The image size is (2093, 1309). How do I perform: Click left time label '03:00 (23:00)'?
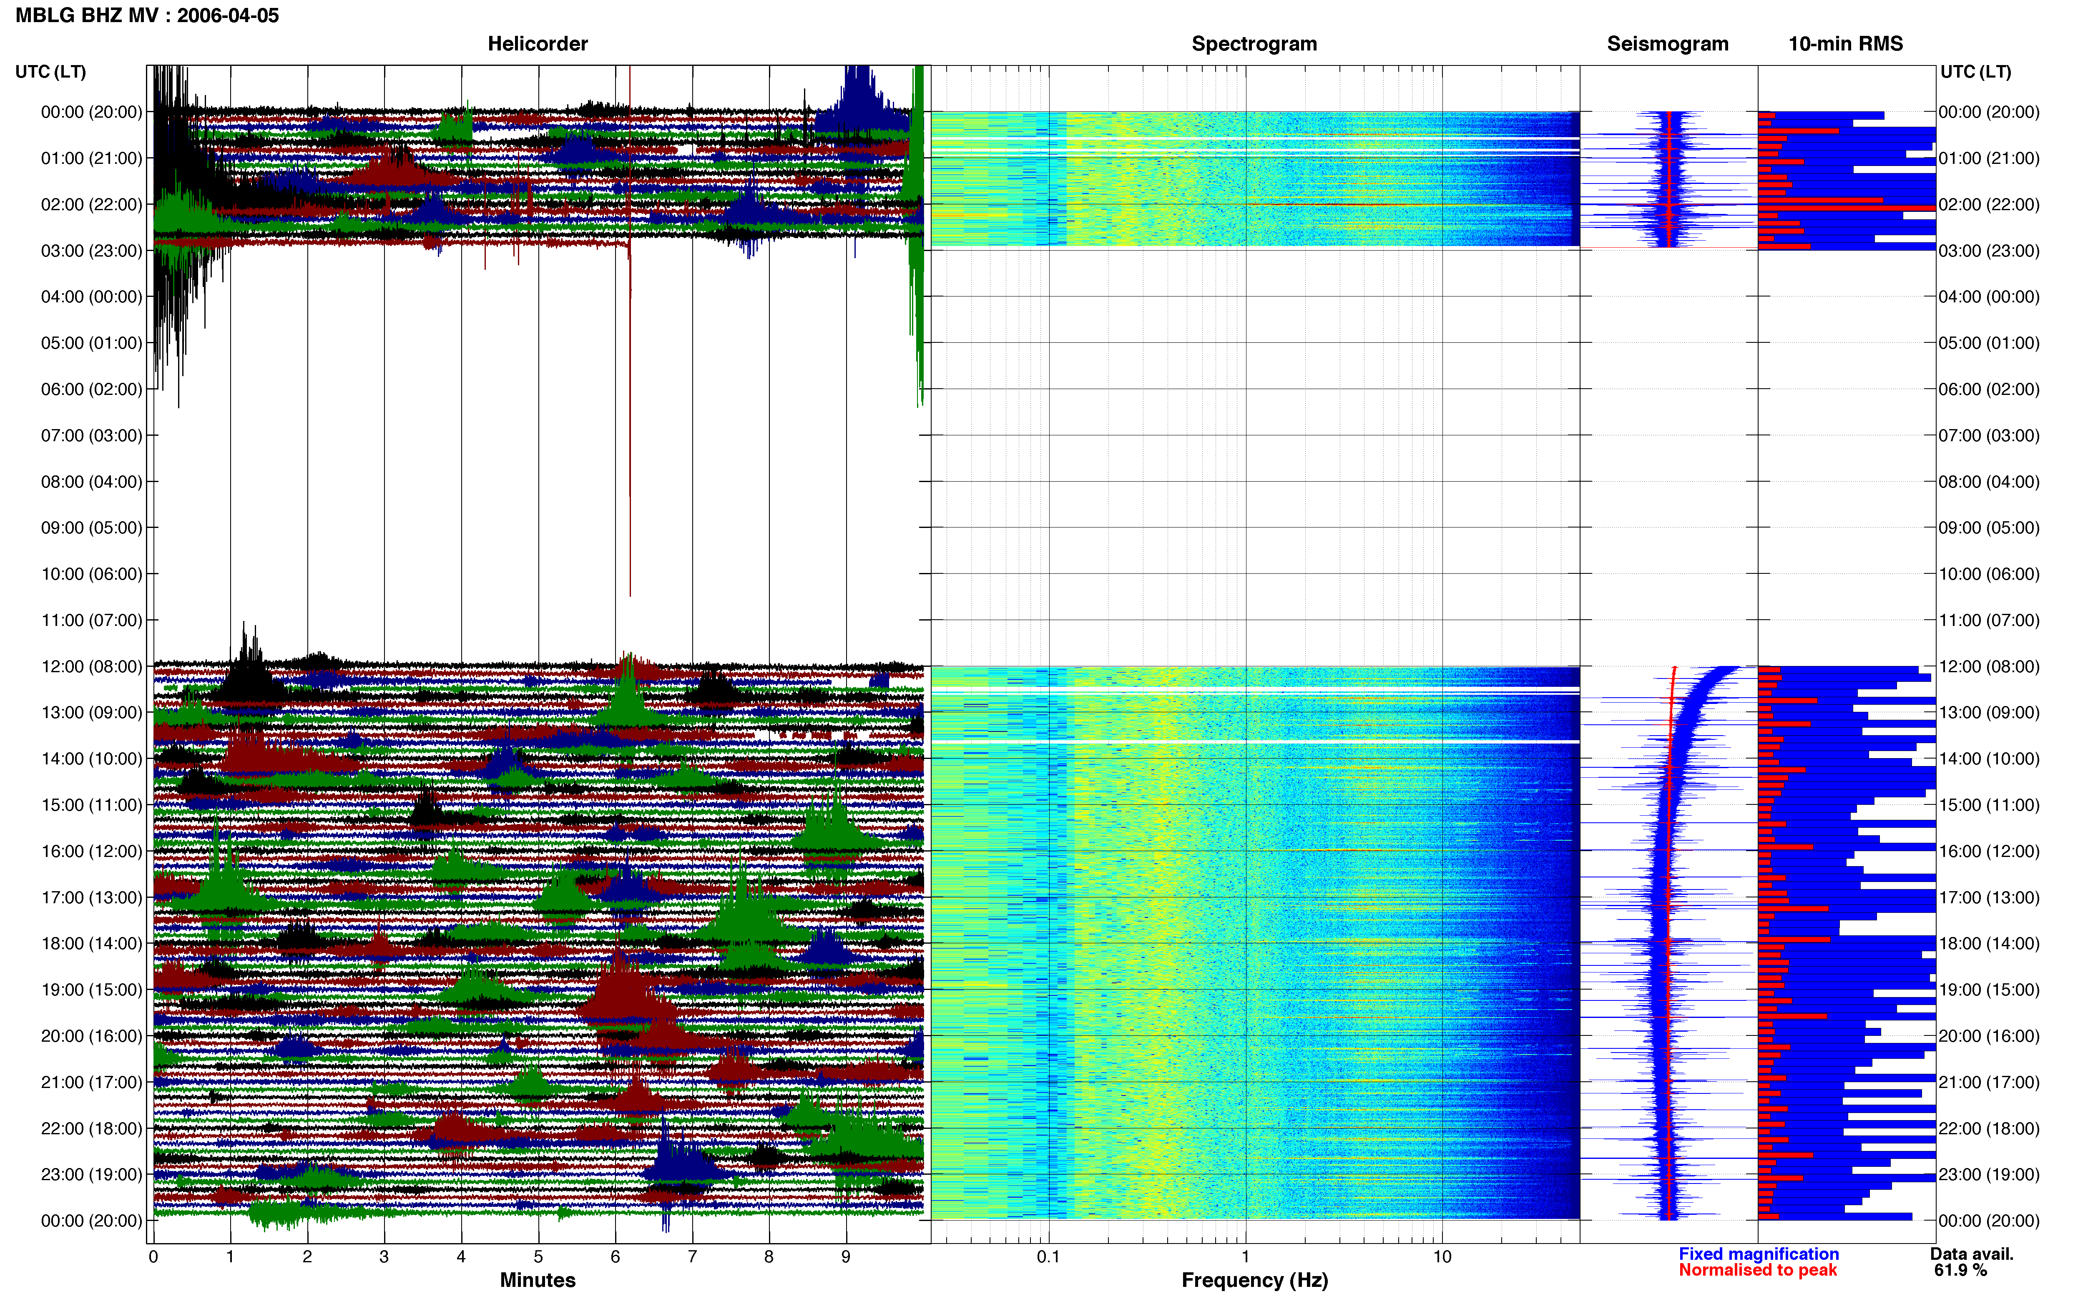tap(92, 251)
